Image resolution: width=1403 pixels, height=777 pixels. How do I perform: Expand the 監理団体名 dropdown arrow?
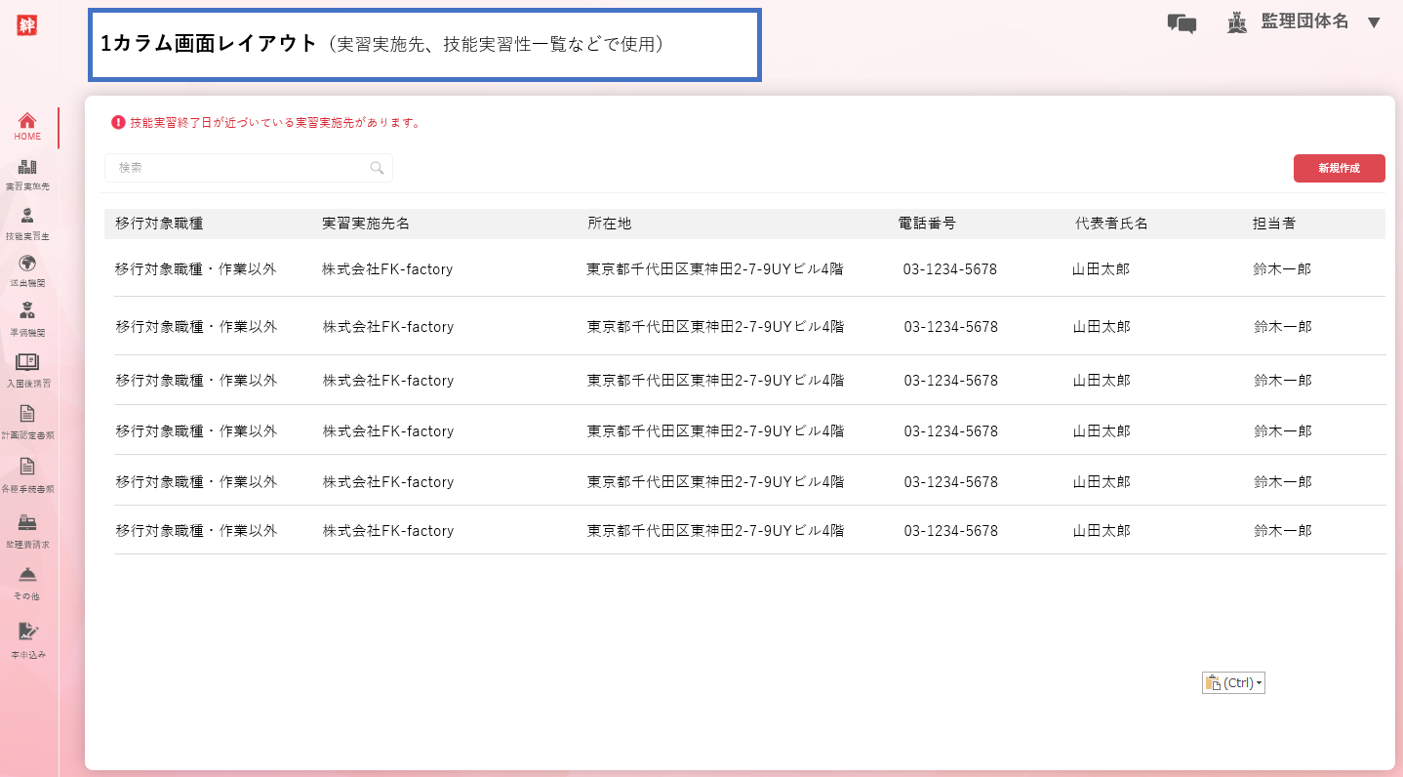[x=1374, y=22]
